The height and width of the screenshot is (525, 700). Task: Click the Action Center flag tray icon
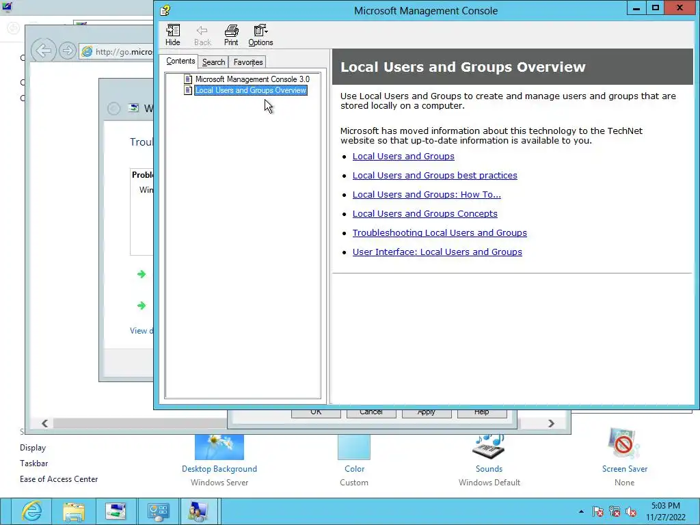pyautogui.click(x=597, y=511)
